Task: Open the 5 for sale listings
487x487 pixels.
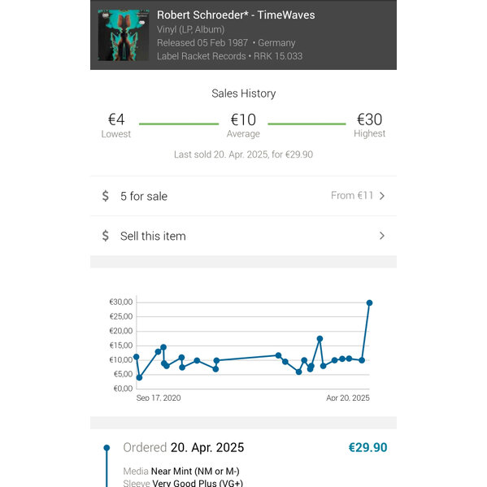Action: pos(244,196)
